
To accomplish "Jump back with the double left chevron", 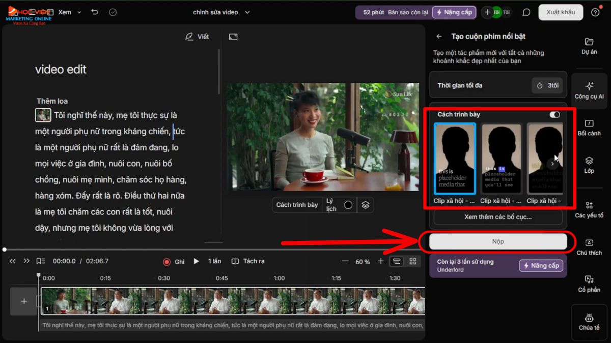I will tap(13, 261).
